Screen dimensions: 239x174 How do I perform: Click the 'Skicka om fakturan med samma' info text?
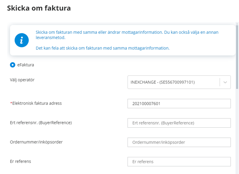[127, 35]
